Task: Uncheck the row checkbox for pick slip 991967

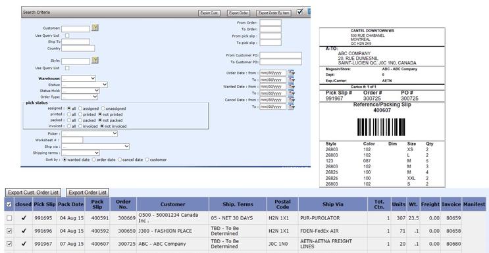Action: pos(9,244)
